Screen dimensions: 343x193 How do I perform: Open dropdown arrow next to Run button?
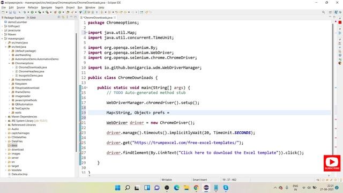coord(36,12)
